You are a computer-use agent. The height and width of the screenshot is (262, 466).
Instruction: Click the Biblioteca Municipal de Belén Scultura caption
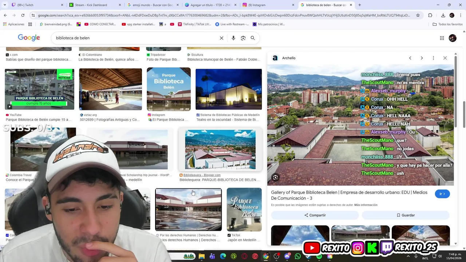pos(224,60)
